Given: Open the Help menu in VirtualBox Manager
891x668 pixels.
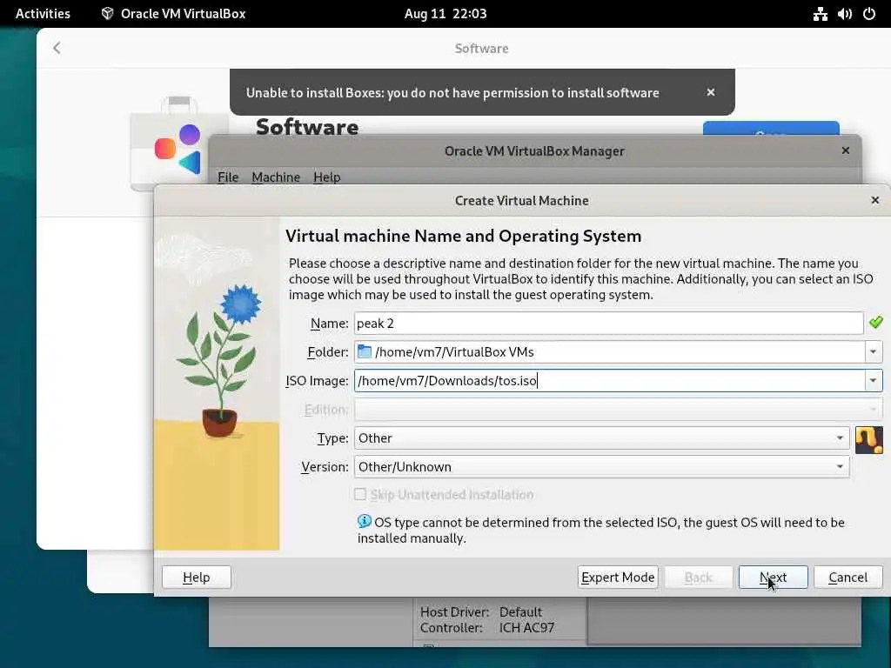Looking at the screenshot, I should pyautogui.click(x=327, y=177).
